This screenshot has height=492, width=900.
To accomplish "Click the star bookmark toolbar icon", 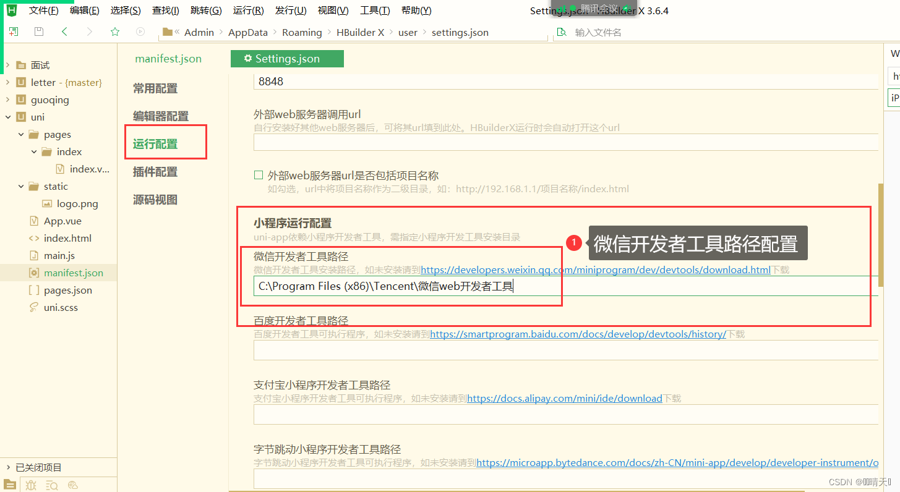I will [x=115, y=32].
